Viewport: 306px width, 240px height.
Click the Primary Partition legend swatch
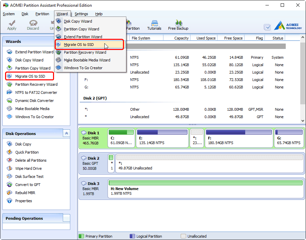pyautogui.click(x=81, y=236)
